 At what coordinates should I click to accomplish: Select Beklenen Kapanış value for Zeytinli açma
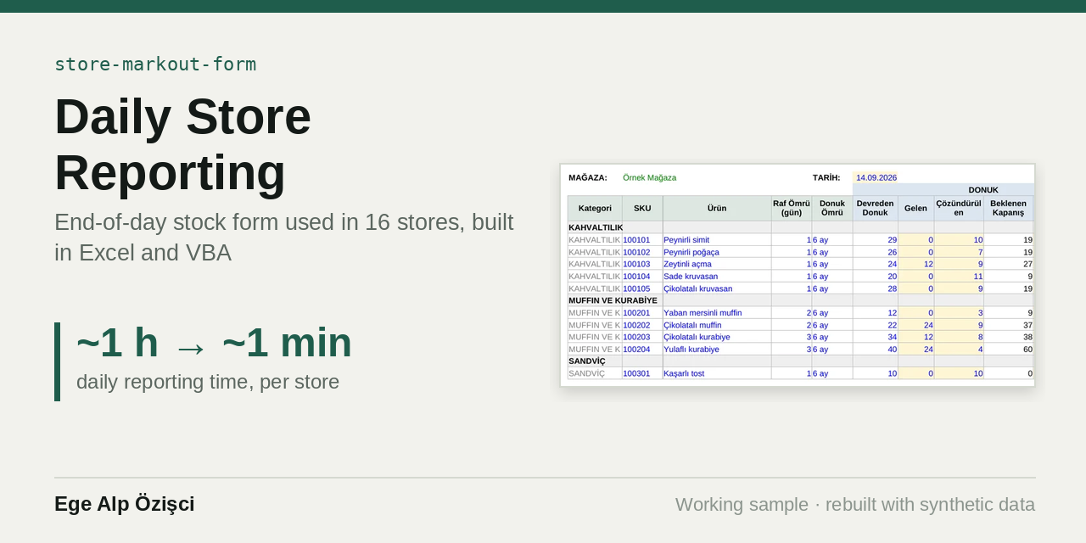[1009, 264]
